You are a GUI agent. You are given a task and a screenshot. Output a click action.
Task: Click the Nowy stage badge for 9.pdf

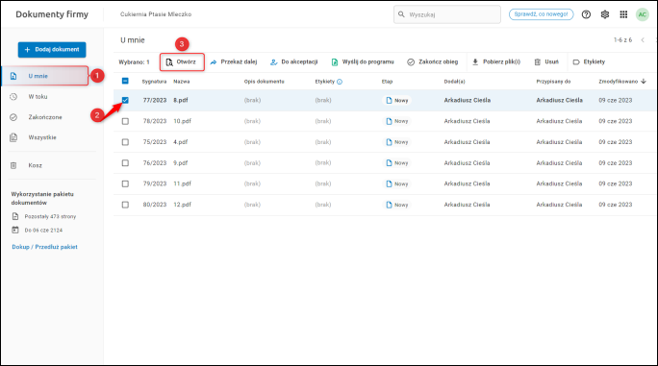(396, 162)
